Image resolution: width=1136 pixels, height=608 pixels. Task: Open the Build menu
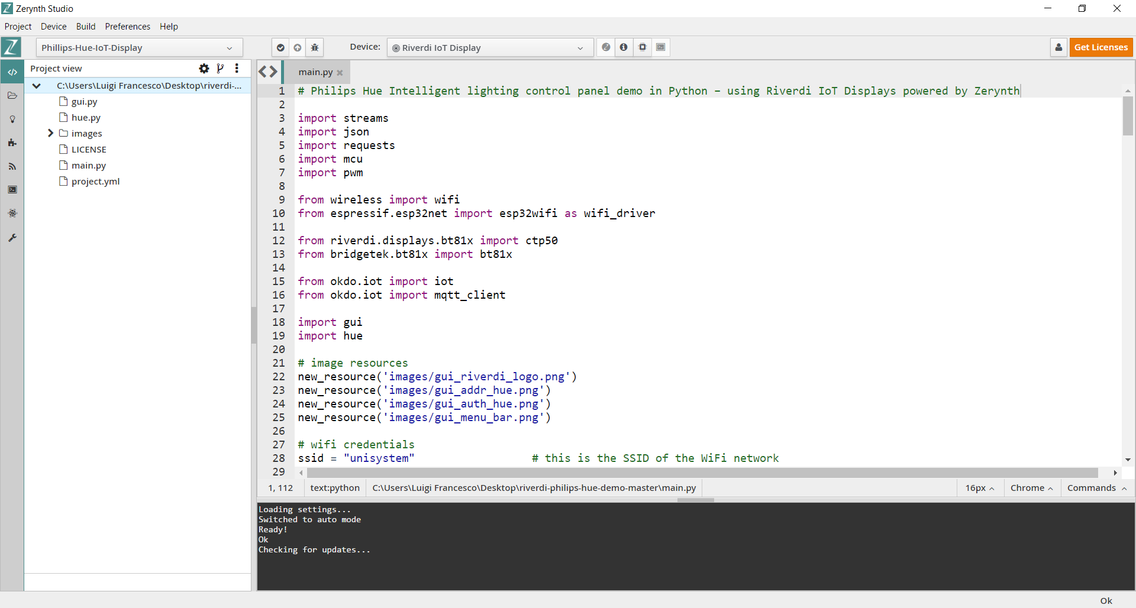pyautogui.click(x=86, y=27)
